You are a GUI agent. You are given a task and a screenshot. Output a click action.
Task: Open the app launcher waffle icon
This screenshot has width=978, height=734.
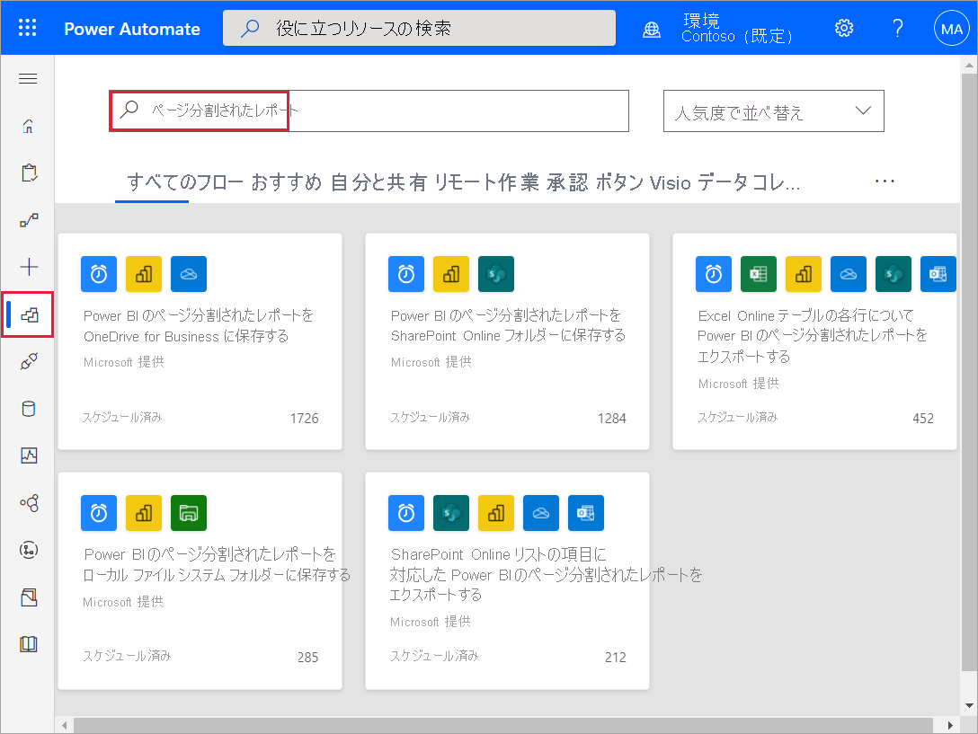click(28, 28)
